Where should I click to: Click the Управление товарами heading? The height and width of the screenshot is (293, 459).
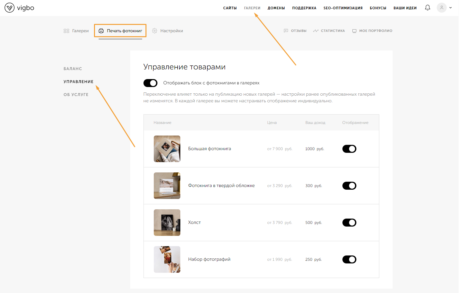click(x=184, y=67)
